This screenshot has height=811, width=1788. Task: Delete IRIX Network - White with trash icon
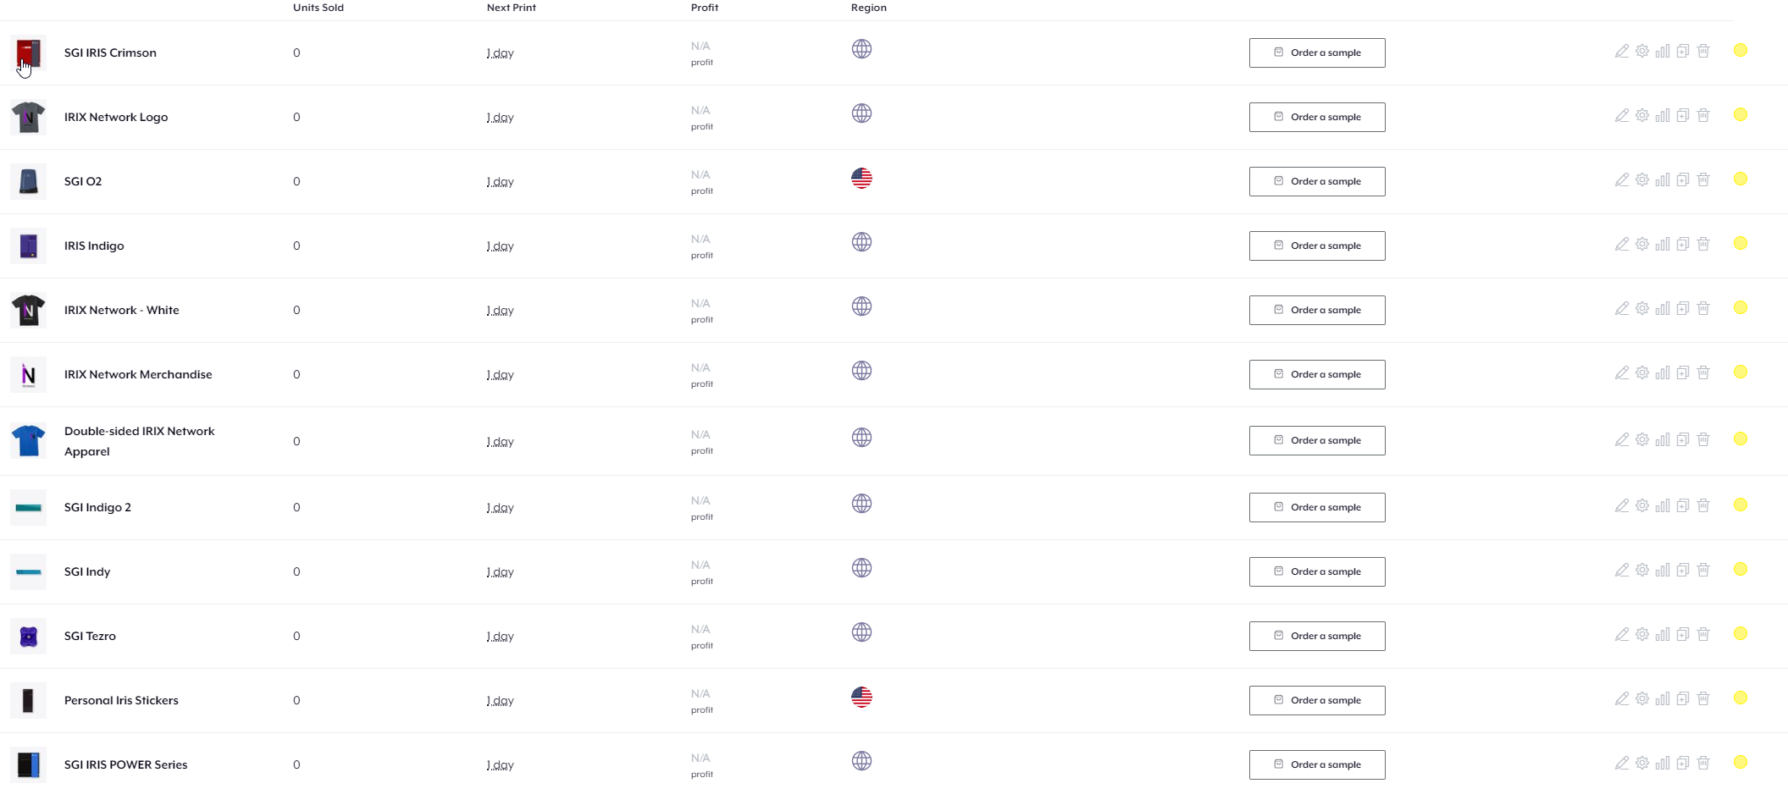1703,308
